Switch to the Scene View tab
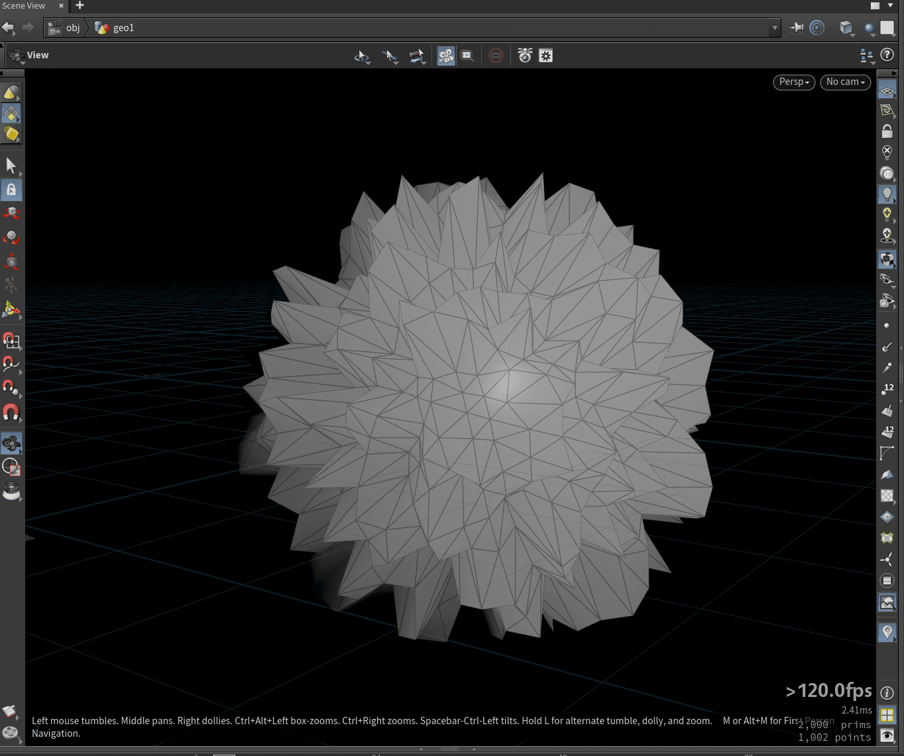Viewport: 904px width, 756px height. (x=25, y=6)
